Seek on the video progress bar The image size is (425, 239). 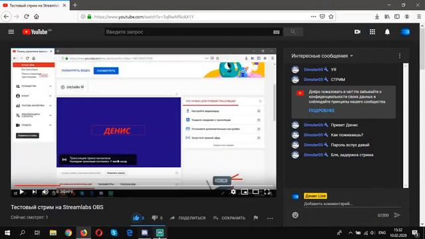point(143,186)
